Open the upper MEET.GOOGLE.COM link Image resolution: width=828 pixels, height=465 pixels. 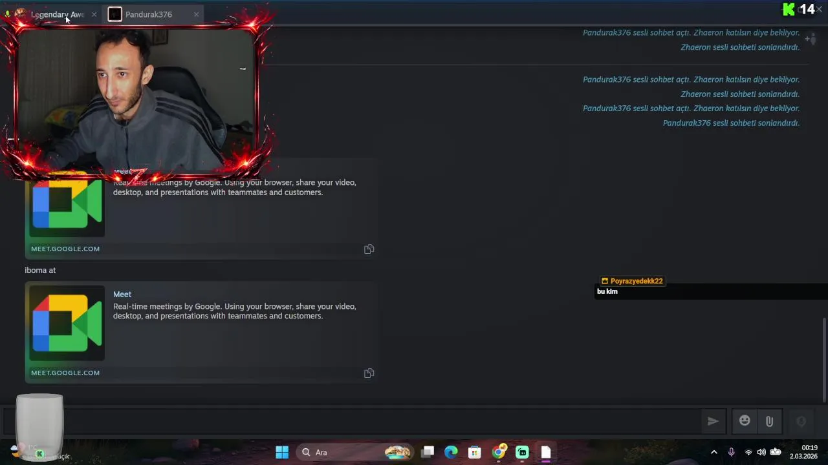pos(65,249)
